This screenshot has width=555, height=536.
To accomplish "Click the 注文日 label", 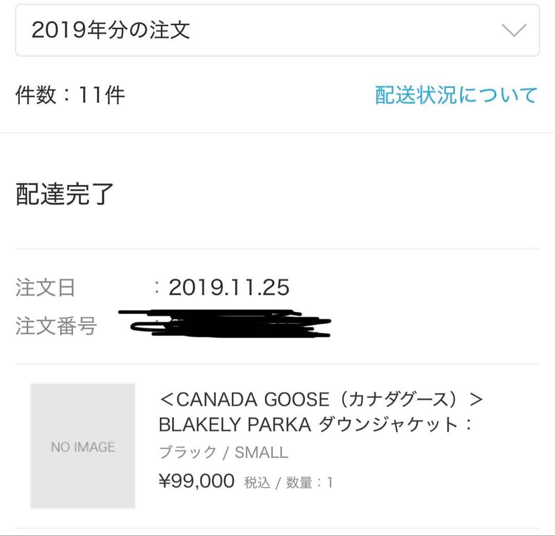I will pos(45,288).
